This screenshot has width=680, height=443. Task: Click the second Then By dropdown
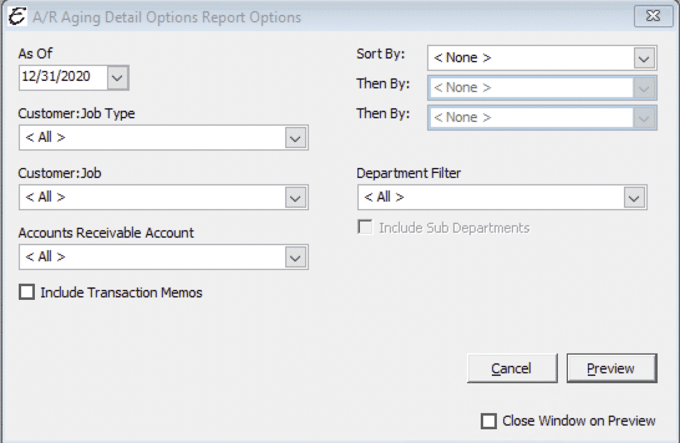click(541, 118)
